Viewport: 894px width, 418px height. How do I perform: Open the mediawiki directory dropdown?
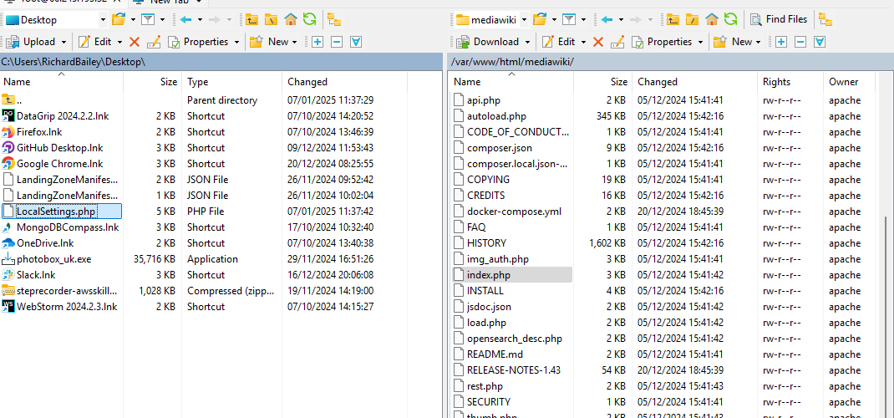pos(524,20)
